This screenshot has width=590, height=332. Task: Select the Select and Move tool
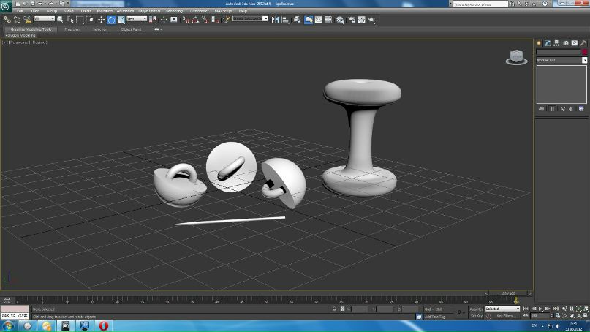(101, 20)
